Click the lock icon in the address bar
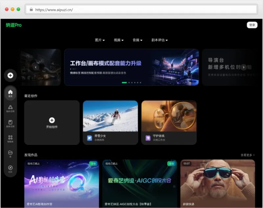 coord(31,10)
